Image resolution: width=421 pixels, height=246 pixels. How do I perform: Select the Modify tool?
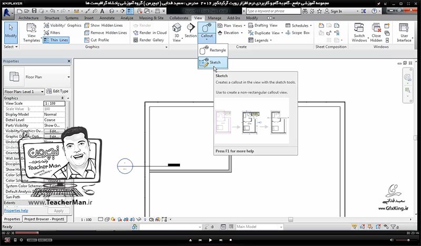[11, 33]
